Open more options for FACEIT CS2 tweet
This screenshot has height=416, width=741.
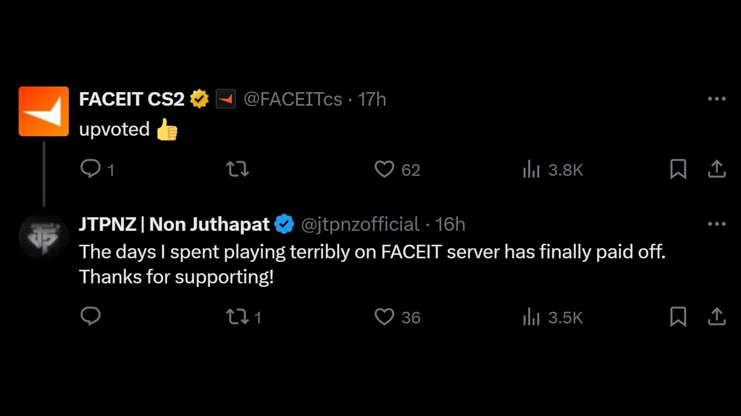(x=716, y=99)
